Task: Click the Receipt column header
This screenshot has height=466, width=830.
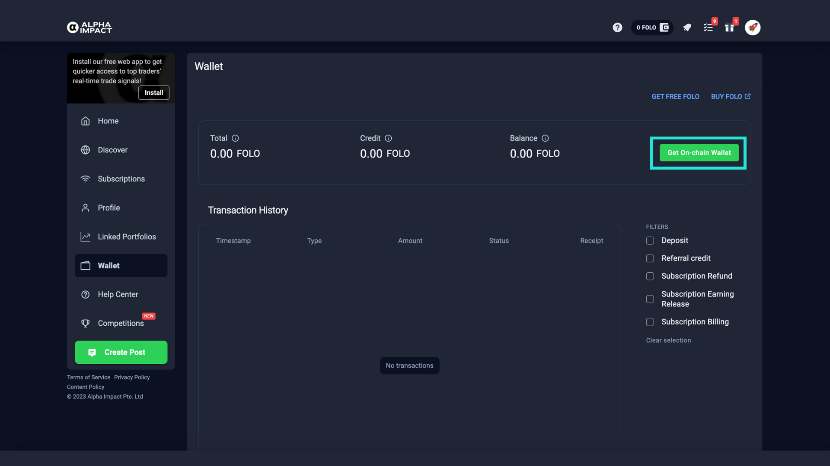Action: [591, 241]
